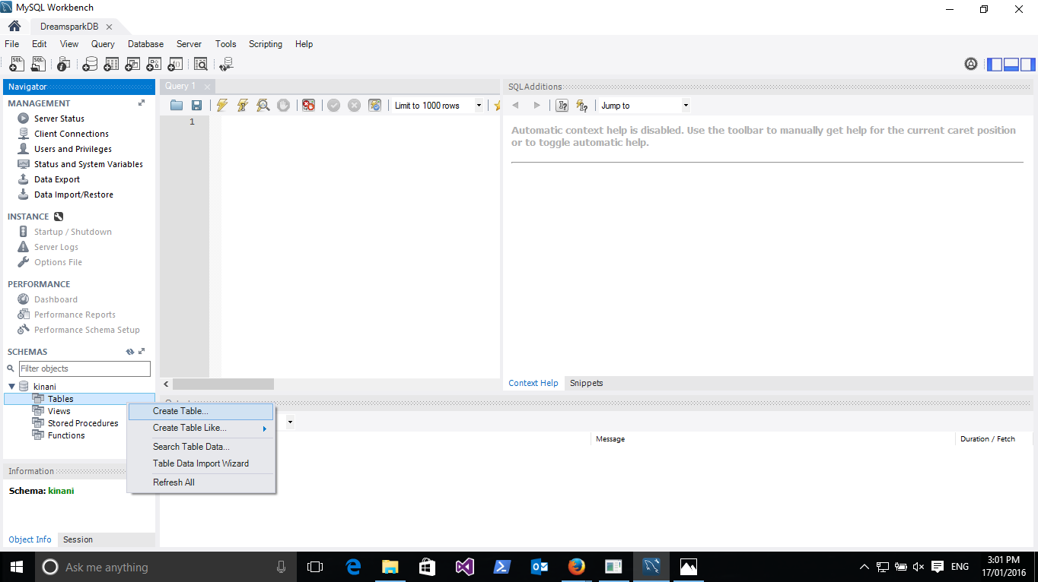Click the execute query lightning bolt icon
Image resolution: width=1038 pixels, height=582 pixels.
pyautogui.click(x=221, y=106)
